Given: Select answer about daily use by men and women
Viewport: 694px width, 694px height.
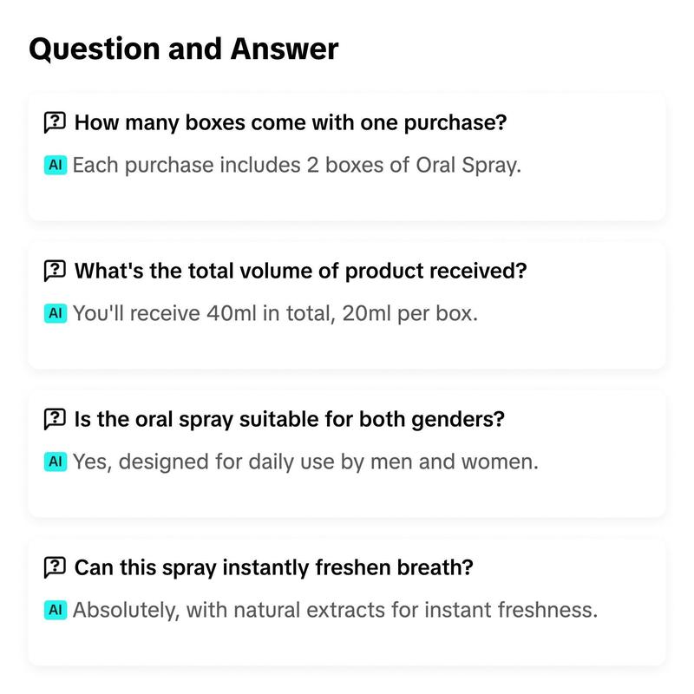Looking at the screenshot, I should pyautogui.click(x=305, y=462).
